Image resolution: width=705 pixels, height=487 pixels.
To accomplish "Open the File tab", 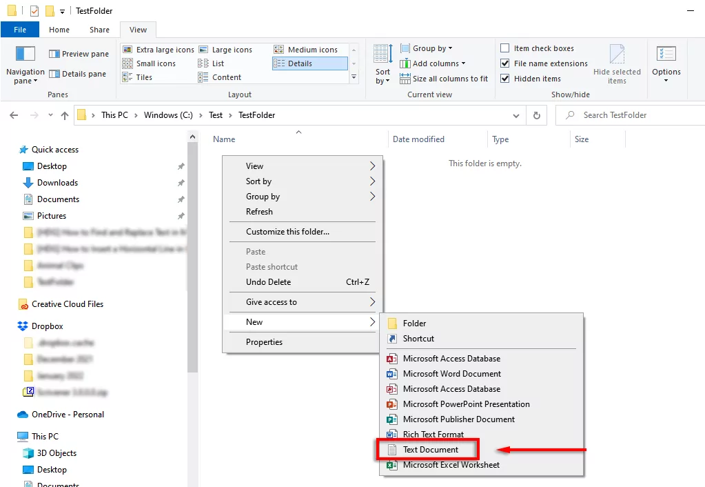I will 20,30.
